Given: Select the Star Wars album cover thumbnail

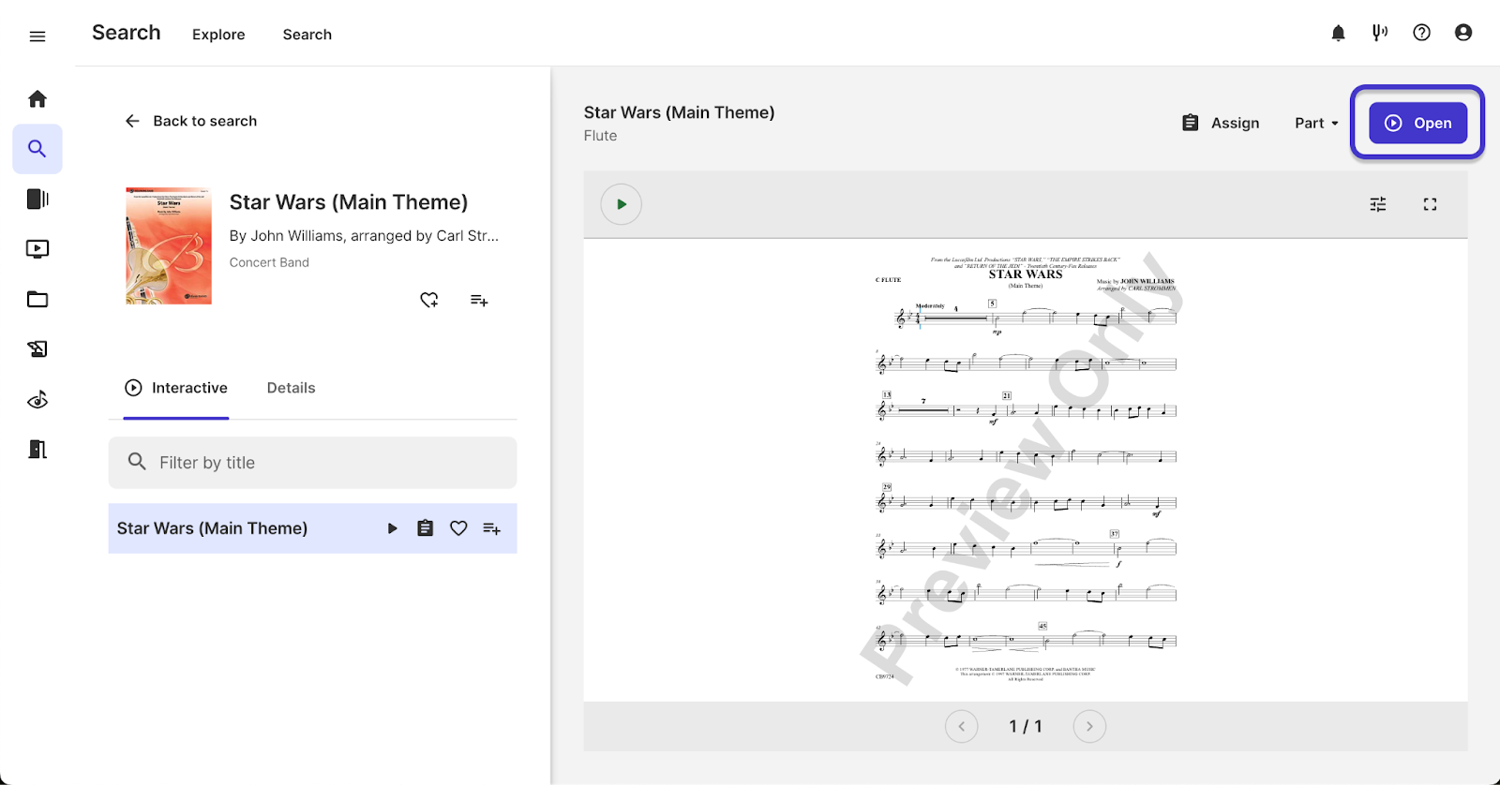Looking at the screenshot, I should [x=169, y=245].
